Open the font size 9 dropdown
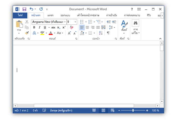178x120 pixels. 75,22
